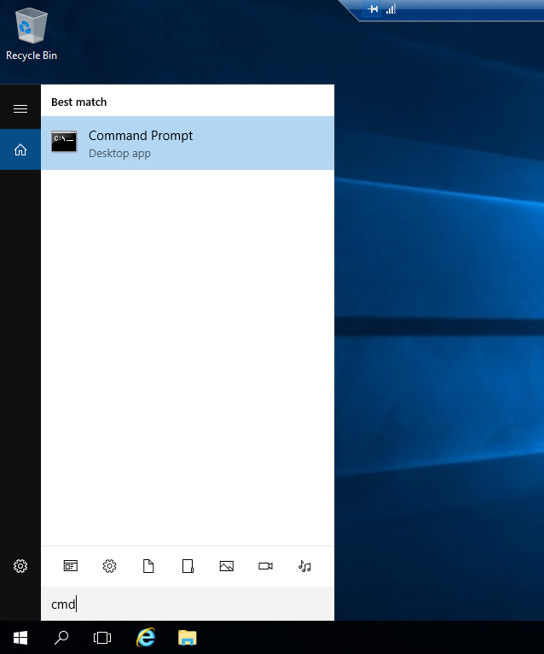
Task: Open search settings gear in sidebar
Action: click(20, 566)
